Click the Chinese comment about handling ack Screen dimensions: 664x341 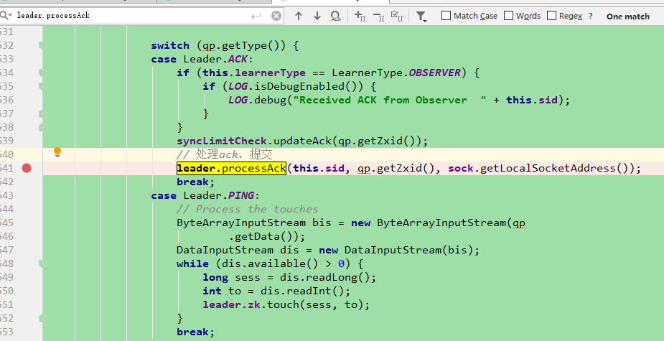(x=225, y=154)
